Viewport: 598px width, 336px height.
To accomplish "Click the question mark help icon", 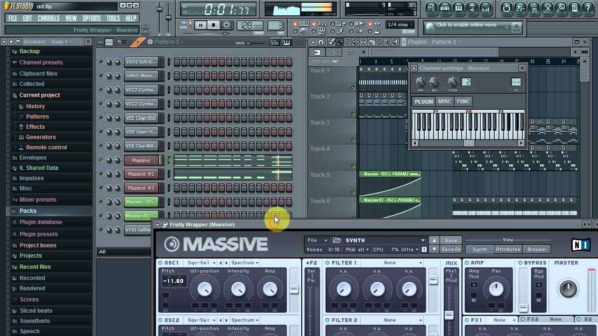I will [588, 8].
